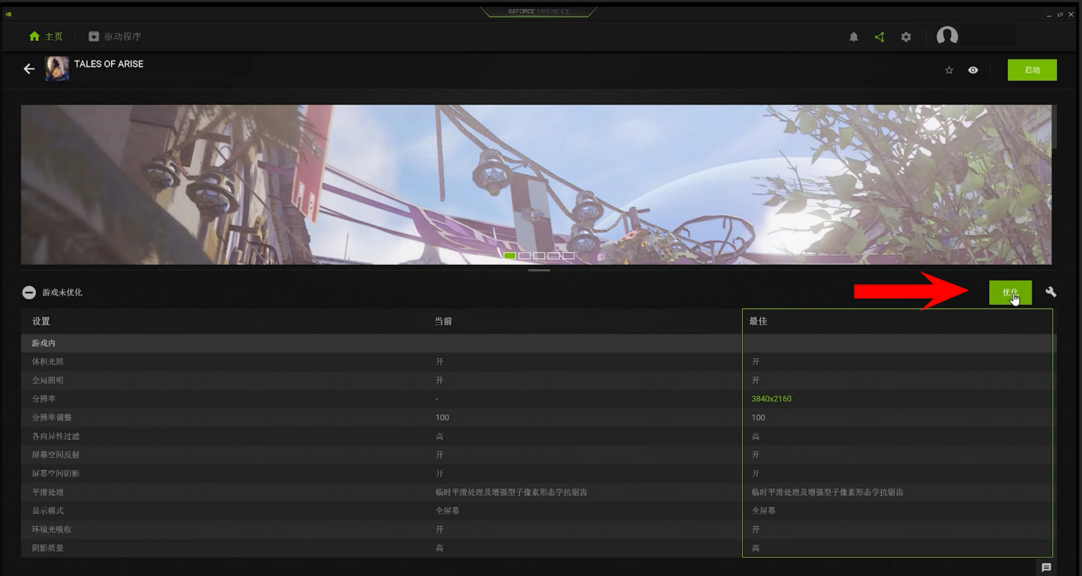Click the back arrow beside Tales of Arise

click(x=29, y=69)
